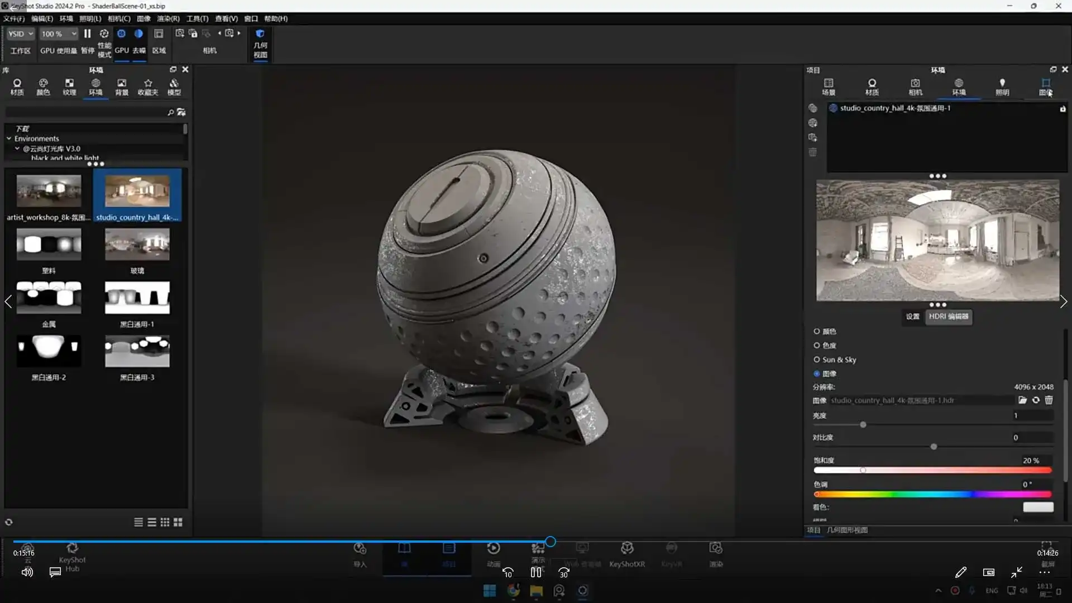The height and width of the screenshot is (603, 1072).
Task: Switch to the HDRI 编辑器 tab
Action: (949, 317)
